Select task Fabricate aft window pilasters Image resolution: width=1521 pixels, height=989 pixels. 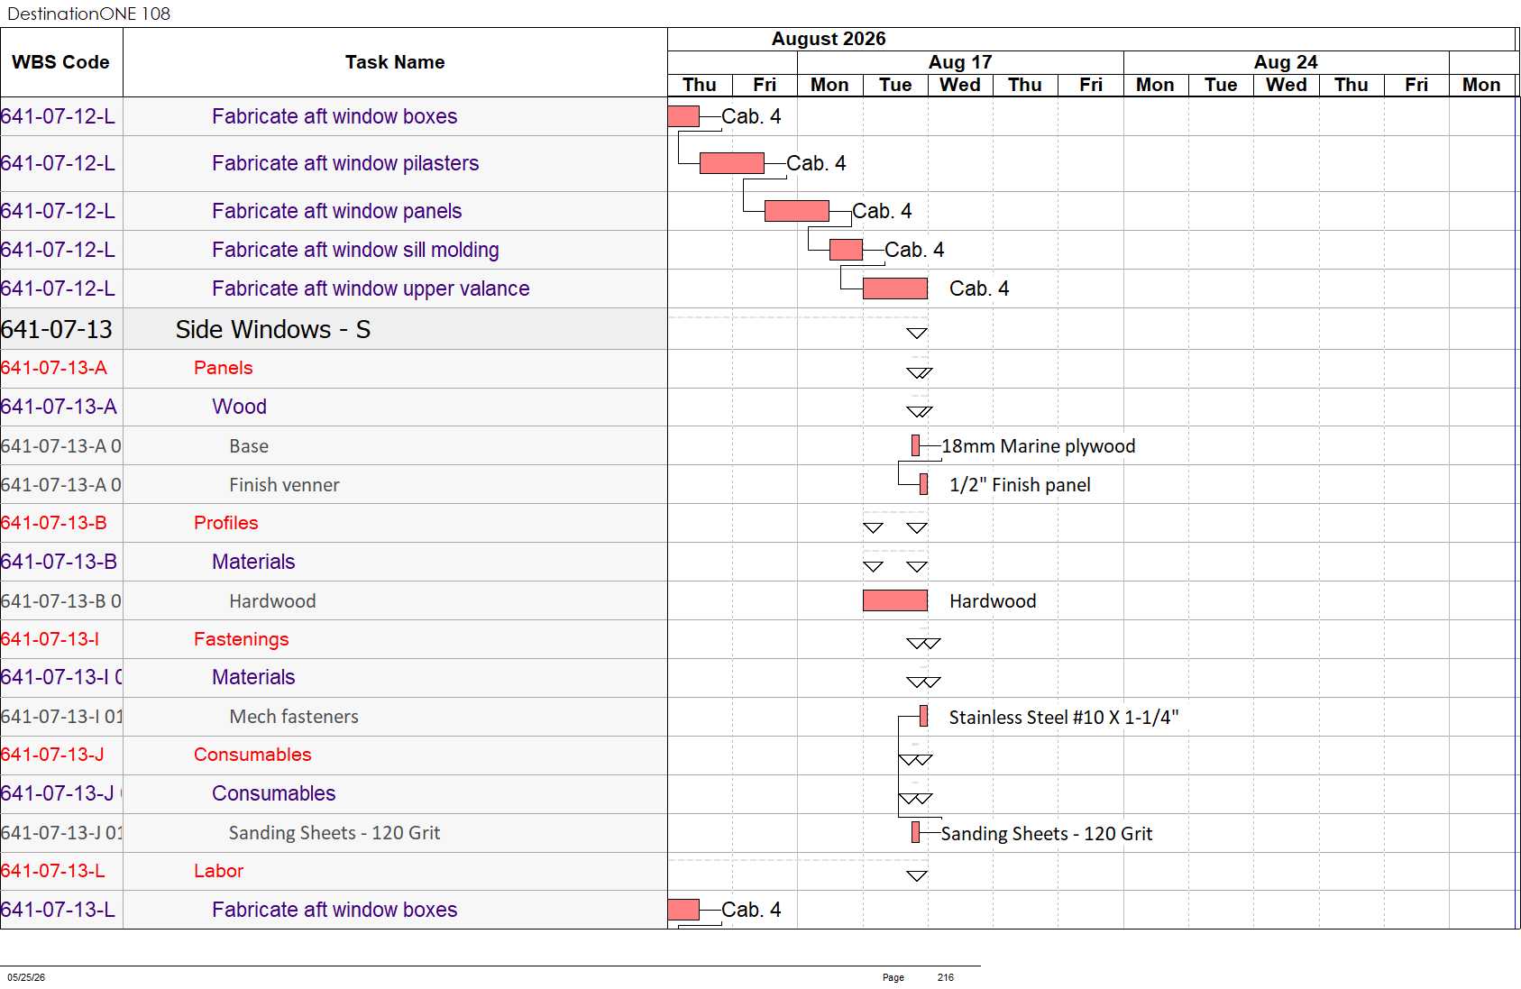click(345, 163)
